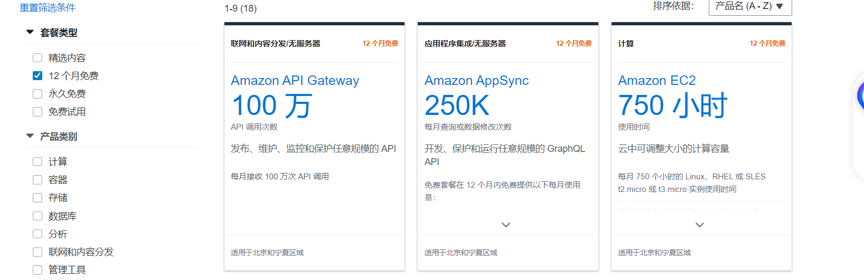Click the 联网和内容分发/无服务器 card category label
This screenshot has height=280, width=864.
276,44
